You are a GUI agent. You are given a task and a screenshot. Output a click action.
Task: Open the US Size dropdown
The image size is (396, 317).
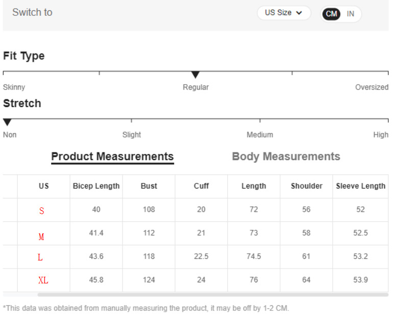tap(283, 13)
